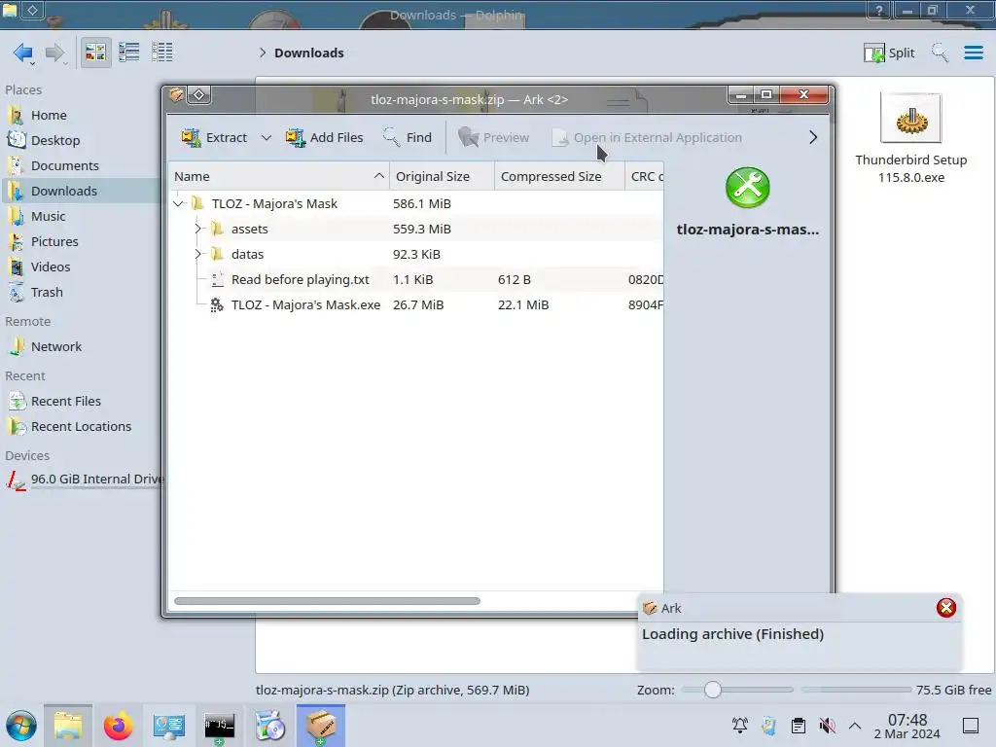Open notifications bell in tray
Screen dimensions: 996x747
click(x=739, y=726)
